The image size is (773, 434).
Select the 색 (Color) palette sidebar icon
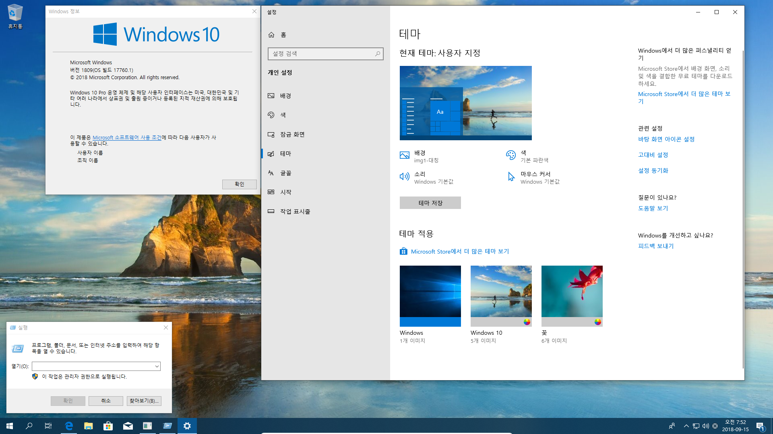click(271, 115)
